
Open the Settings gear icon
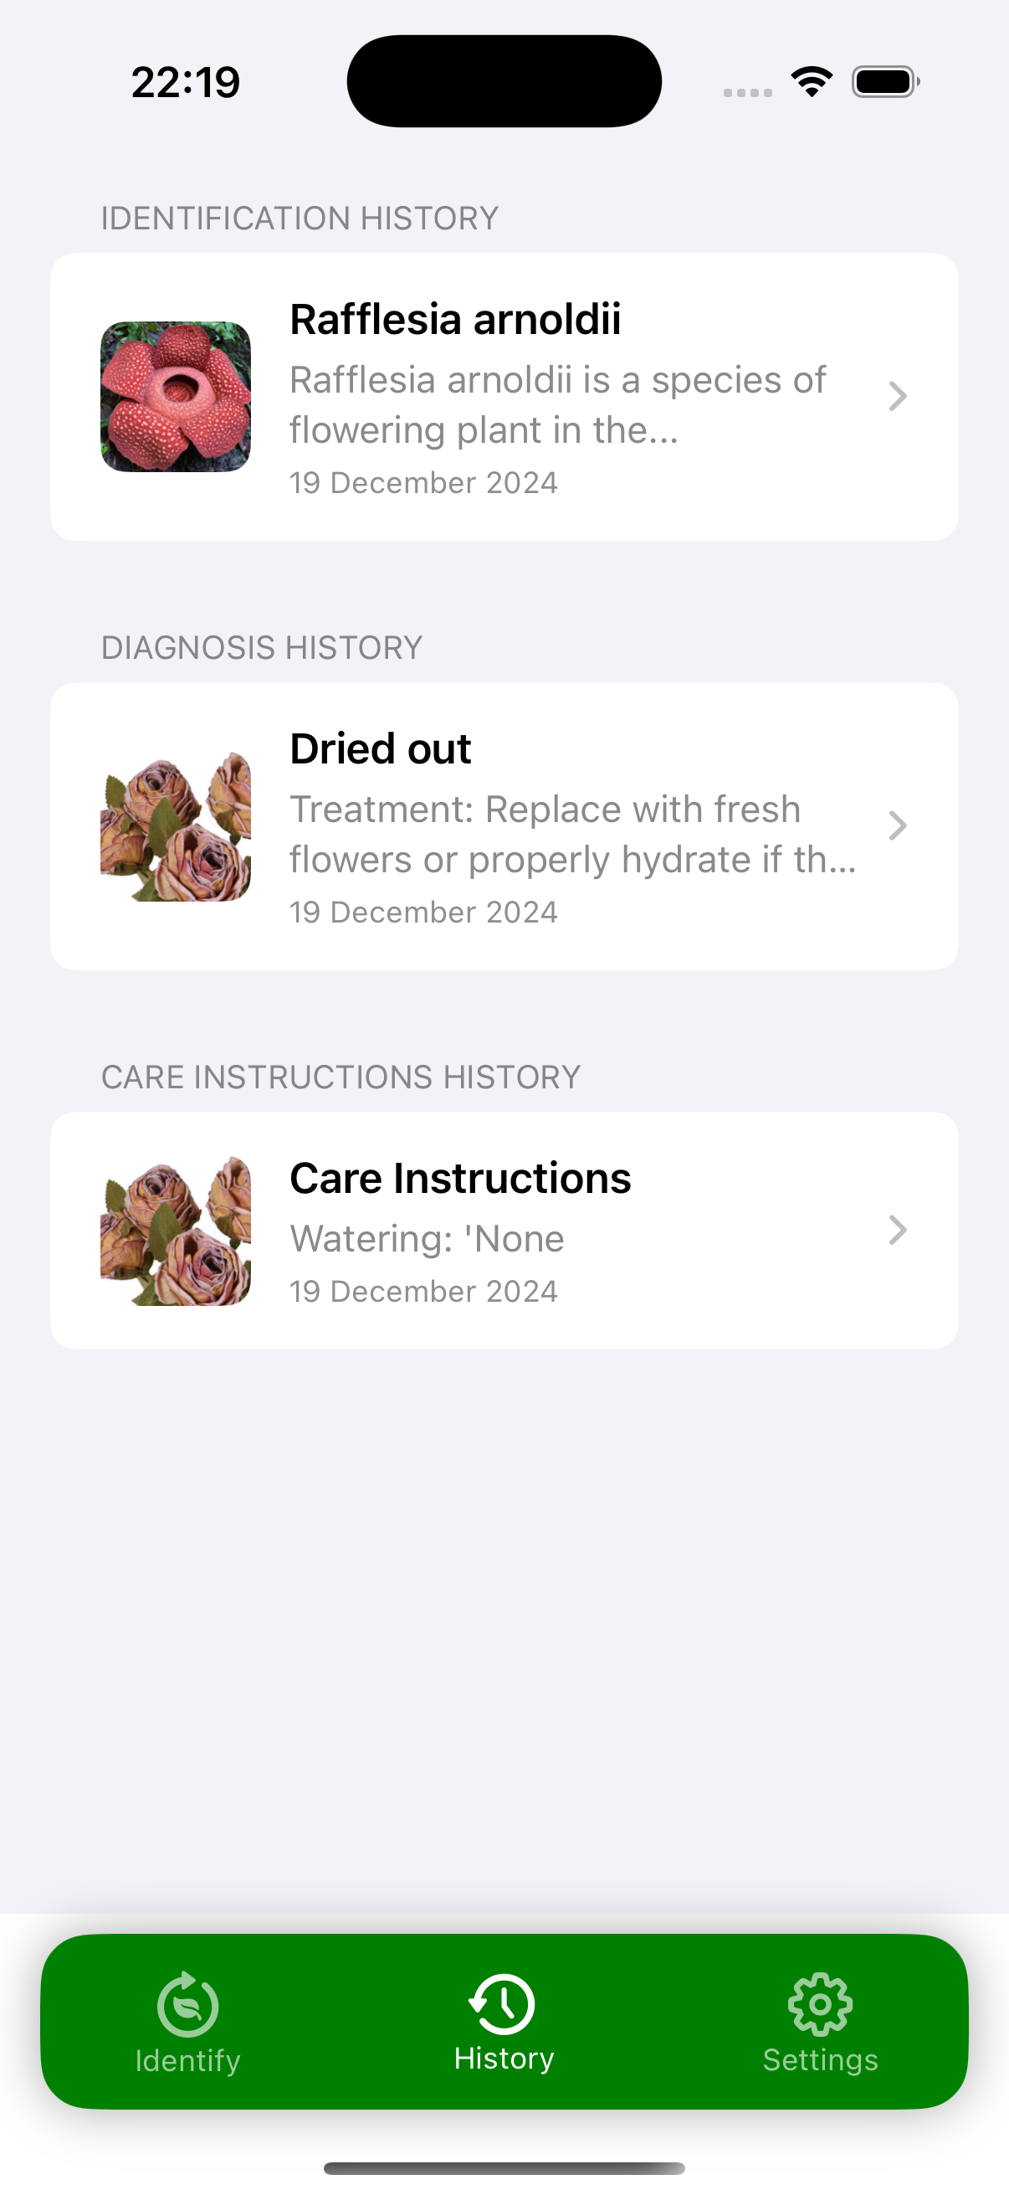[820, 2003]
